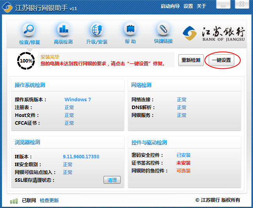253x208 pixels.
Task: Click the 网银服务 status 正常
Action: coord(182,115)
